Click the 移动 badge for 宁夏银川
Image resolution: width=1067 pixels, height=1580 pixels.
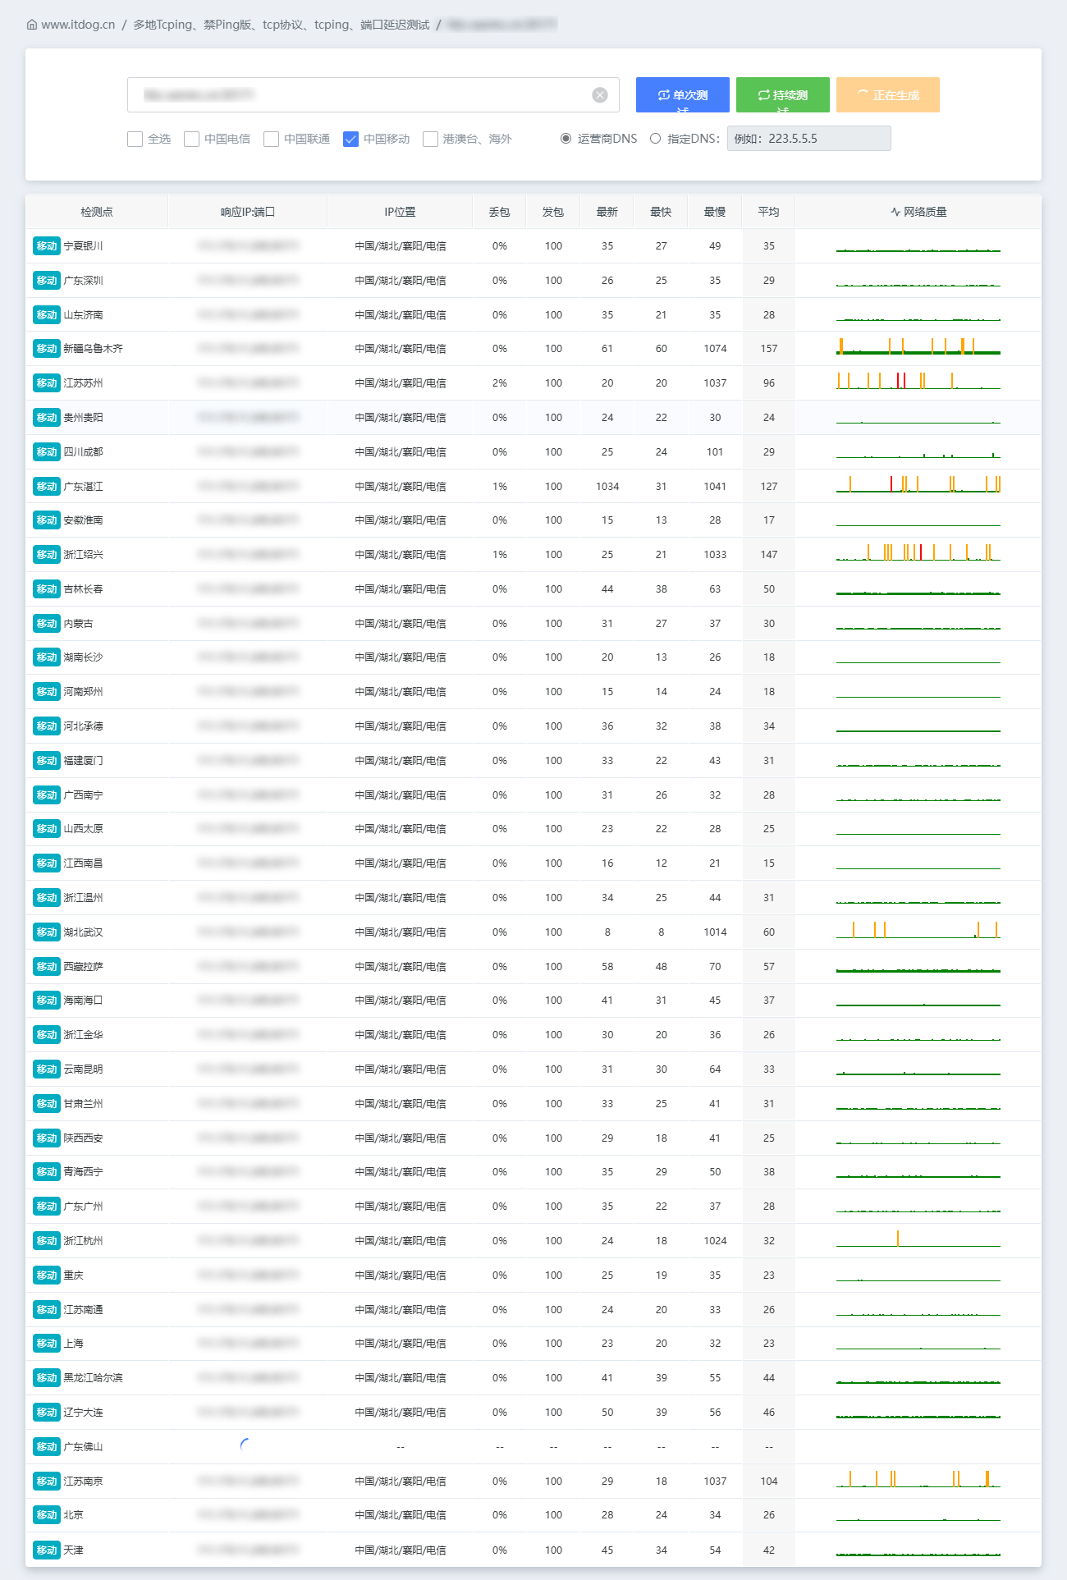click(47, 246)
